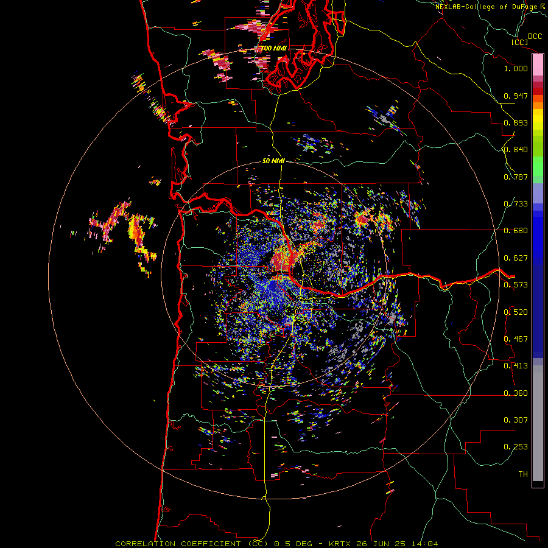Click the 50 NMI range ring label
This screenshot has width=548, height=548.
coord(273,161)
